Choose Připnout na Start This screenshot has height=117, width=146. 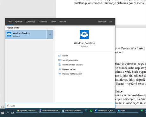pyautogui.click(x=69, y=69)
